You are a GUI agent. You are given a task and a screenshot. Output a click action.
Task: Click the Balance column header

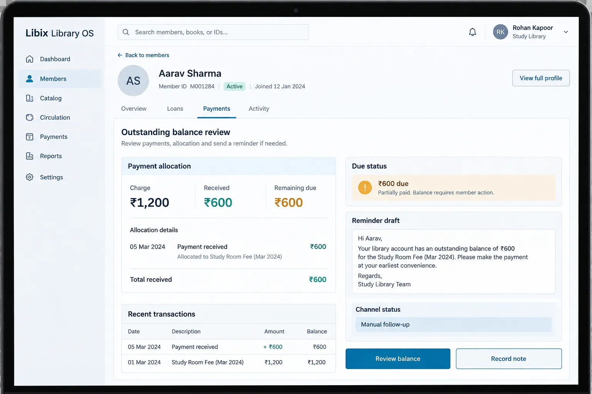tap(317, 331)
